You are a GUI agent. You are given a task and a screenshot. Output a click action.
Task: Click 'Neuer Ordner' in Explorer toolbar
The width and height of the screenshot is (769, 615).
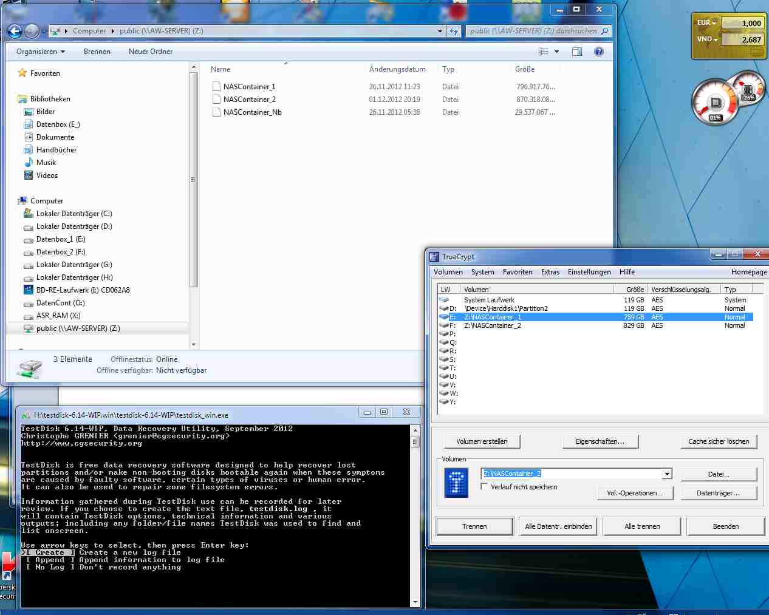(x=151, y=52)
